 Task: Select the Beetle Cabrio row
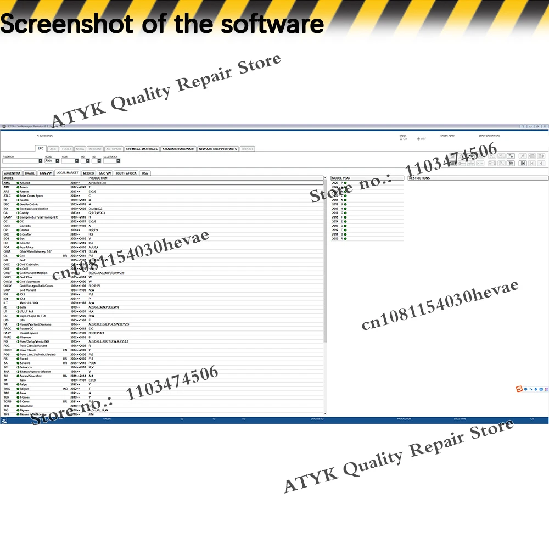coord(163,204)
